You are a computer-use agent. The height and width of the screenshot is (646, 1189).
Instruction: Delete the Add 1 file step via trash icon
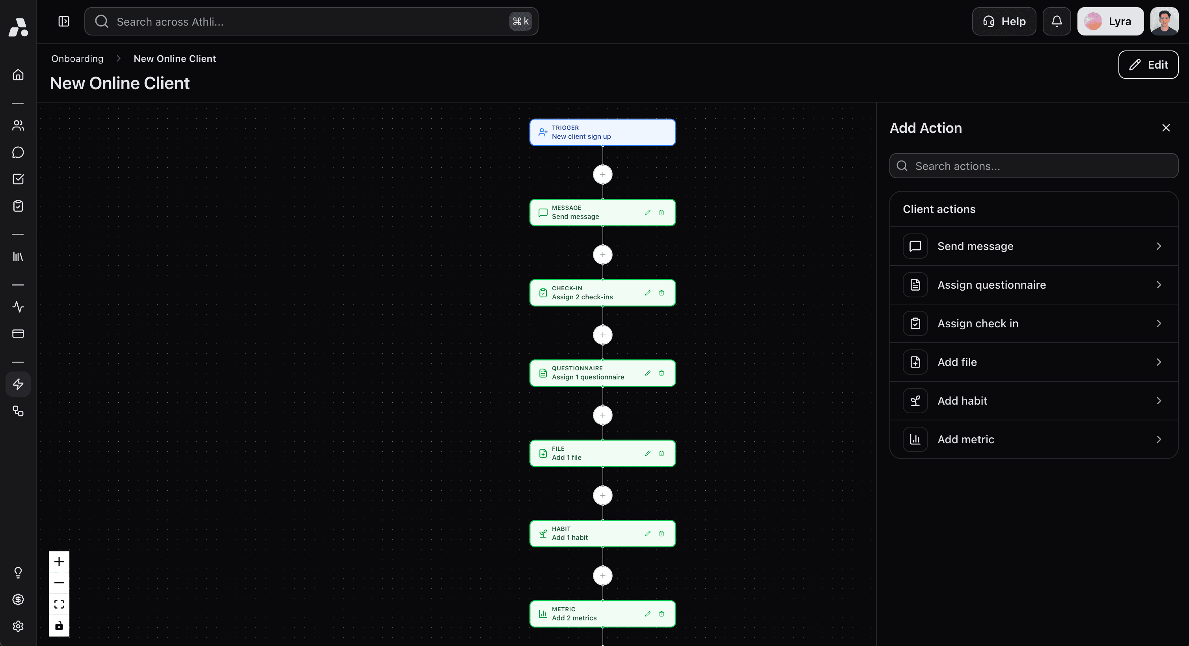point(662,453)
